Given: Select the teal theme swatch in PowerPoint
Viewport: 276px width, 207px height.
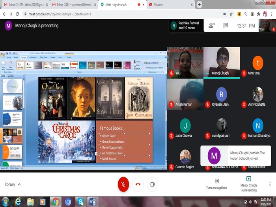Looking at the screenshot, I should 82,65.
